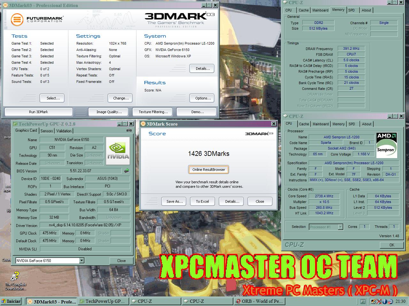Click the Futuremark Corporation logo
This screenshot has height=306, width=409.
click(x=37, y=19)
